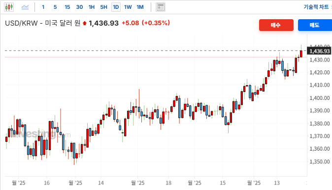Select the 1 minute timeframe
The image size is (332, 190).
click(x=43, y=7)
